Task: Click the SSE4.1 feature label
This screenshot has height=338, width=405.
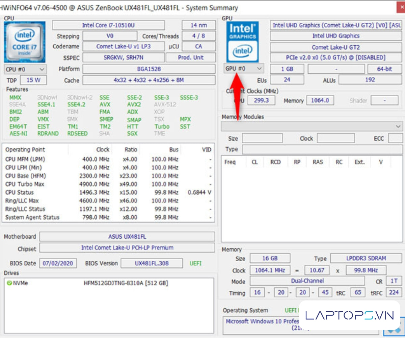Action: [46, 105]
